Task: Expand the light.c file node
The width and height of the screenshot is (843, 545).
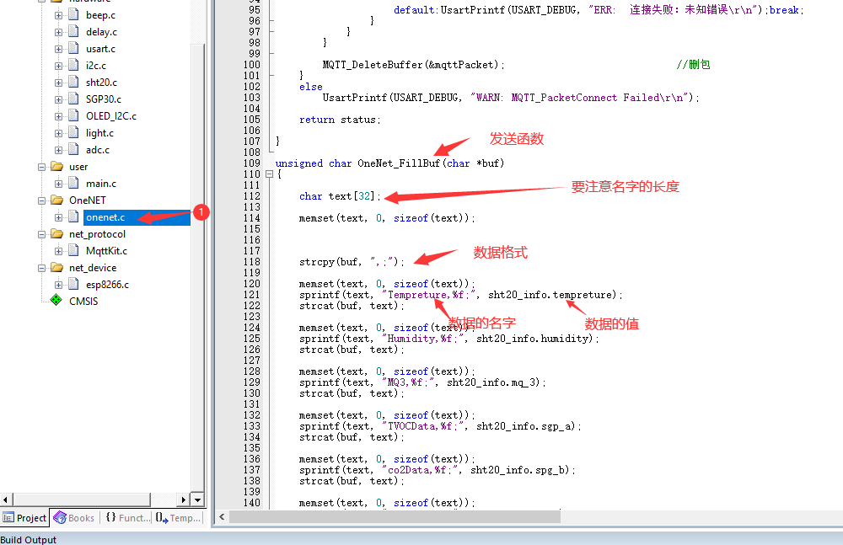Action: tap(59, 133)
